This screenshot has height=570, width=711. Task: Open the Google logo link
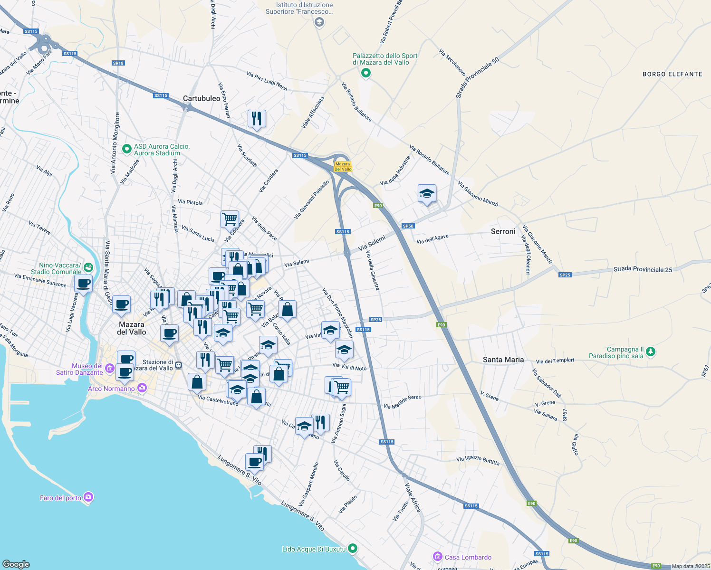pyautogui.click(x=16, y=564)
